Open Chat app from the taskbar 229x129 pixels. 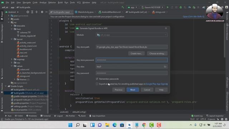coord(100,125)
